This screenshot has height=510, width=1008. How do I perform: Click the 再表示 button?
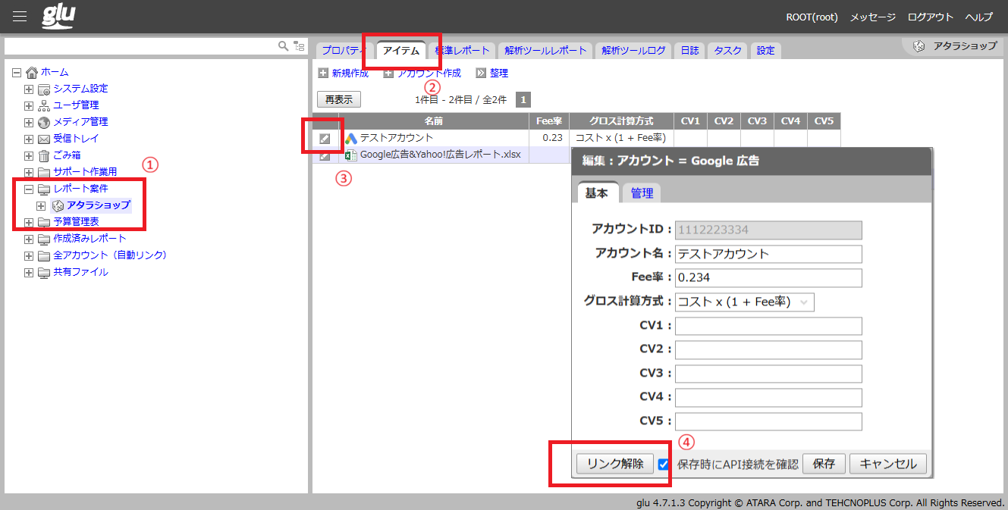(339, 99)
